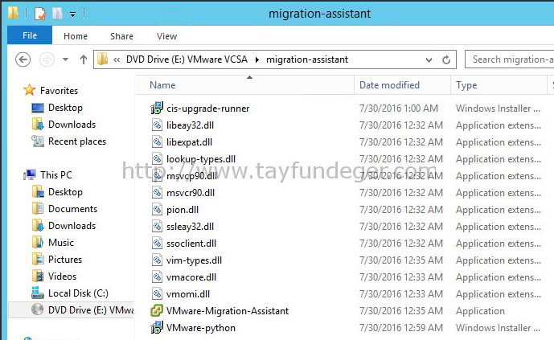Open the recent locations dropdown arrow
The height and width of the screenshot is (340, 554).
point(65,59)
